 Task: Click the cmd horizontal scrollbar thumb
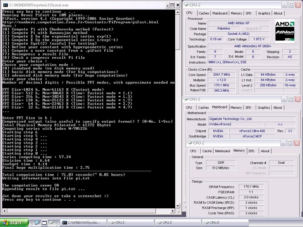point(81,211)
